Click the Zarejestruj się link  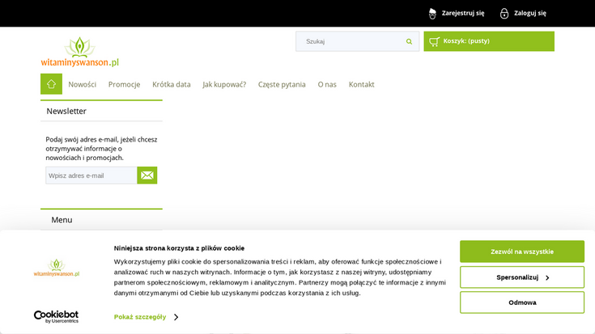tap(462, 13)
